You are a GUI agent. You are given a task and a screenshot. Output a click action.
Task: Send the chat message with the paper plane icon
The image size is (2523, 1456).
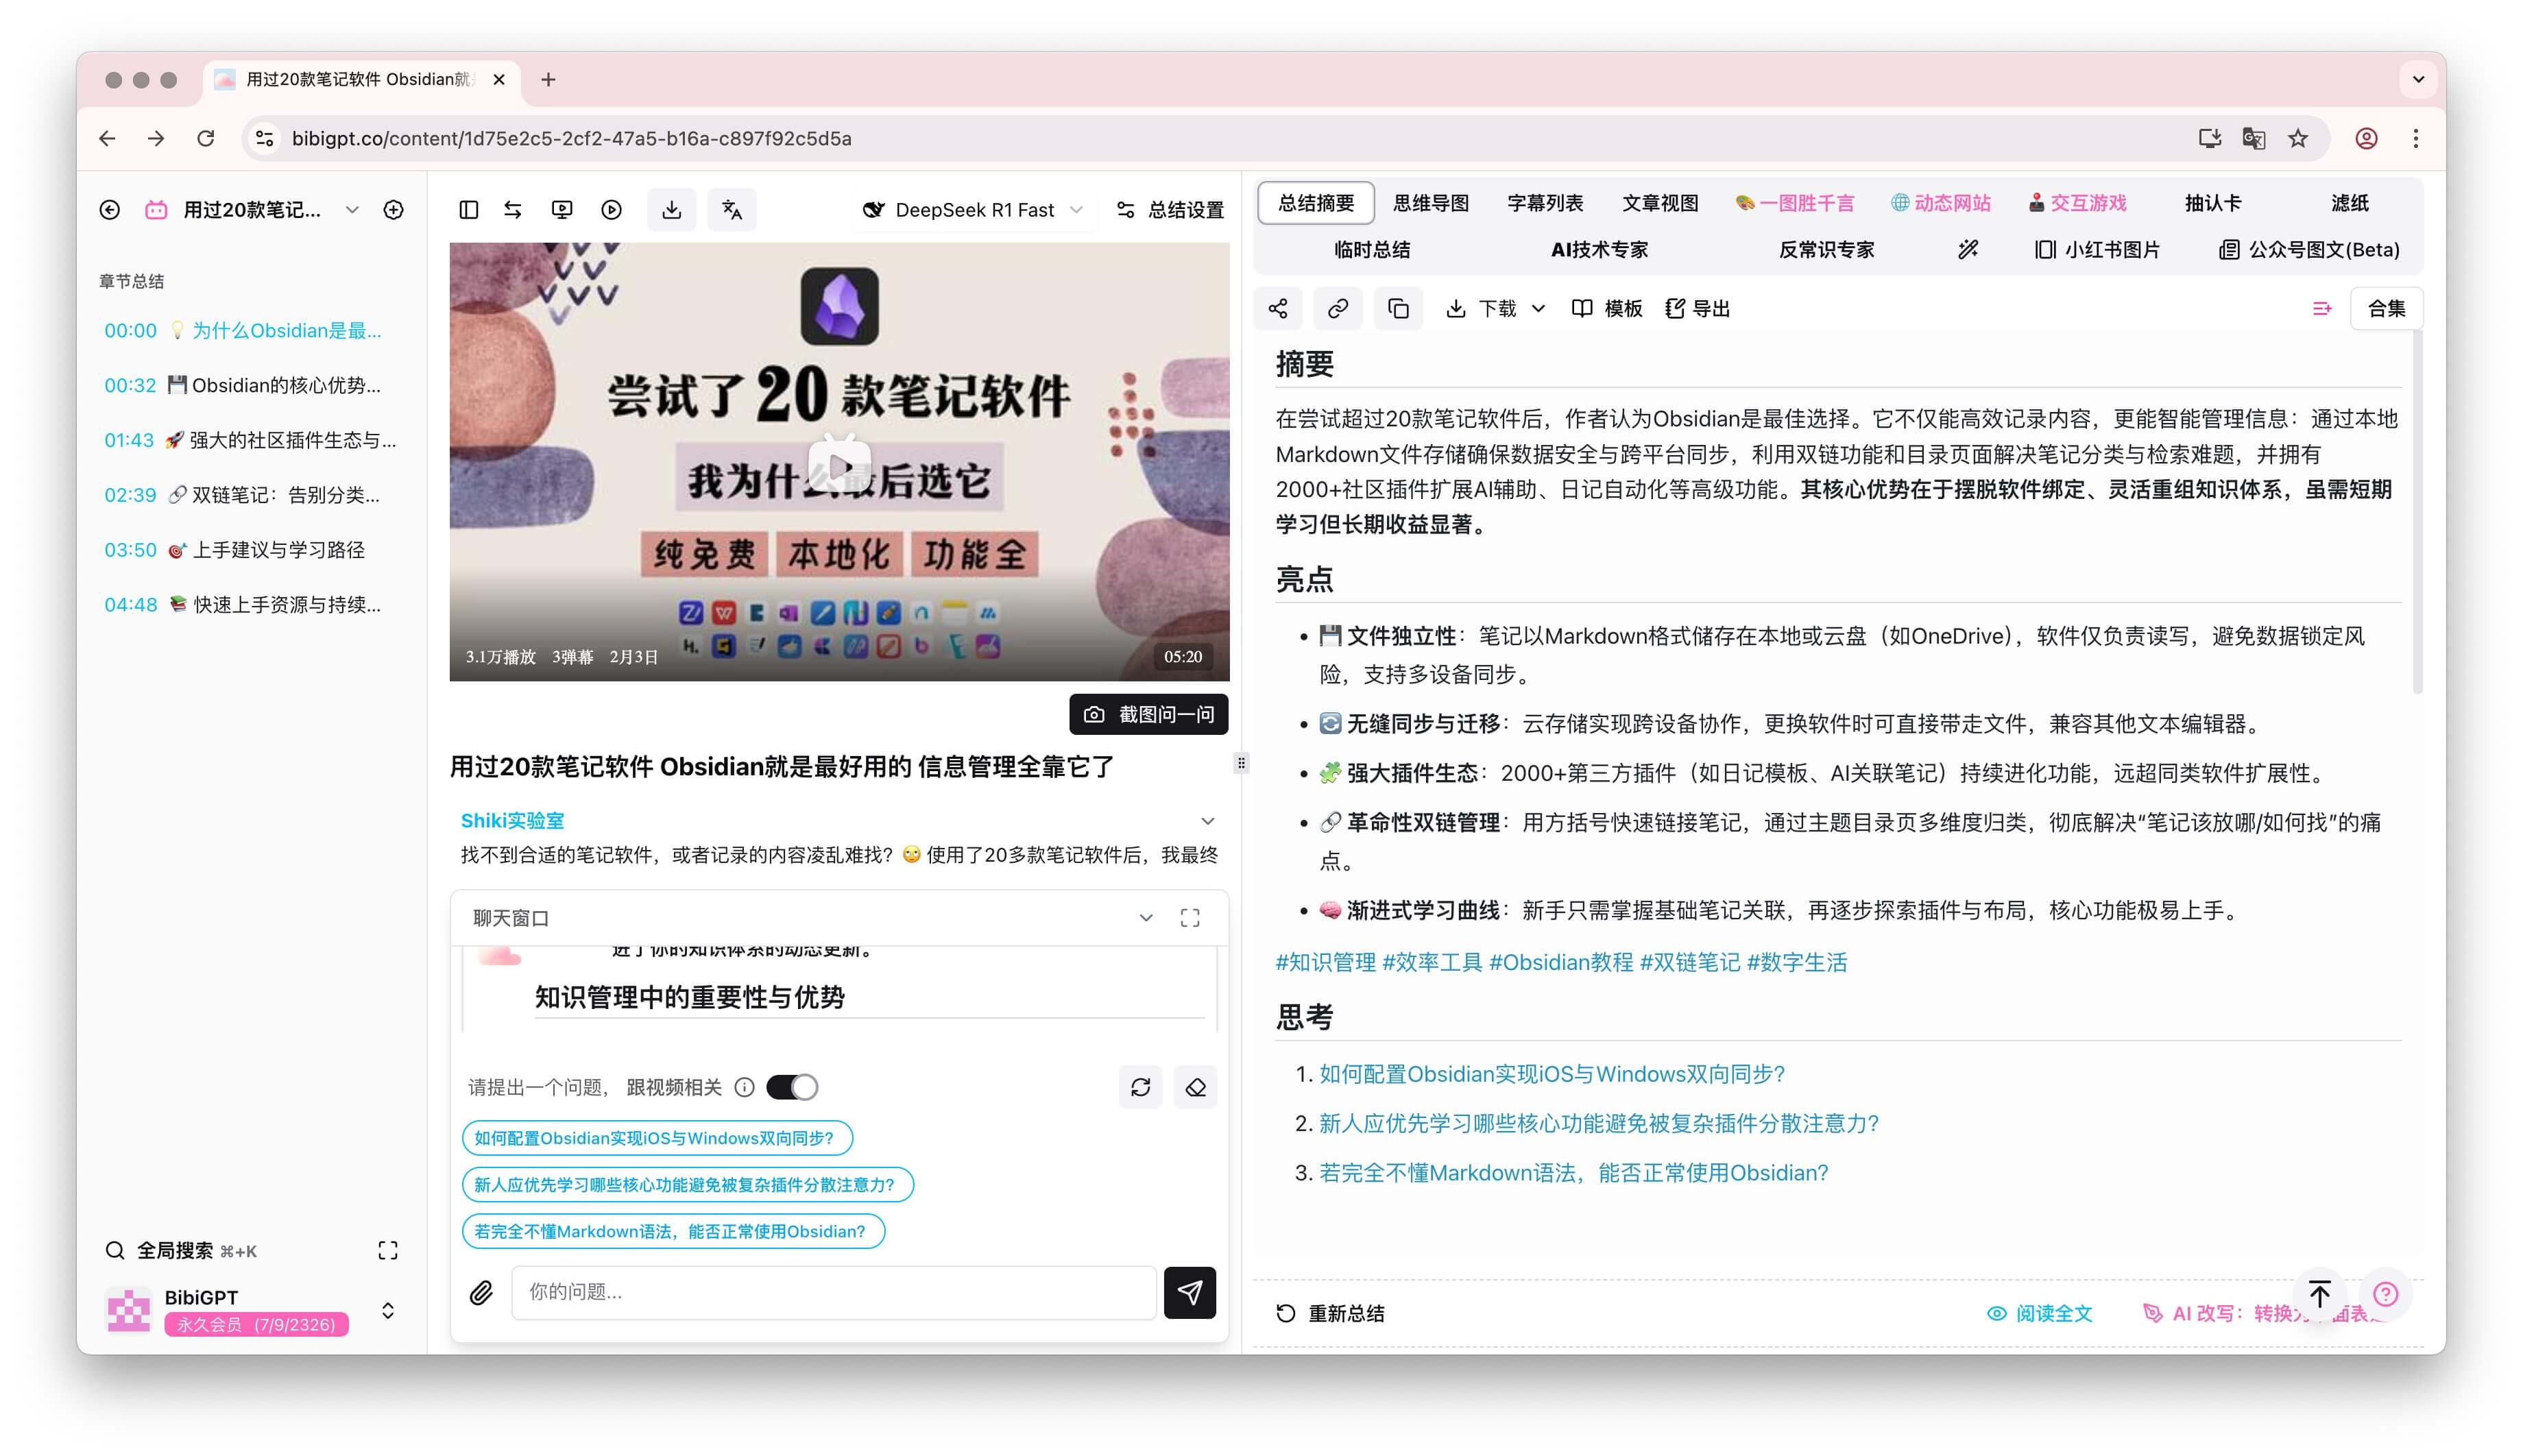click(x=1189, y=1292)
